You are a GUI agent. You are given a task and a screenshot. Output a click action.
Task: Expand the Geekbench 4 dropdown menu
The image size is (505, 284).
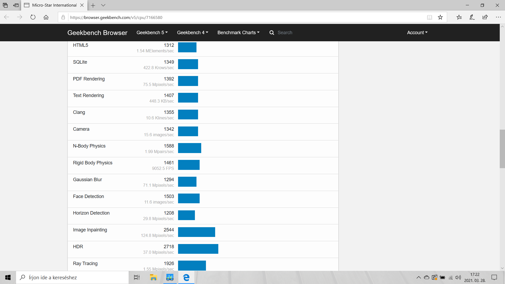coord(192,33)
